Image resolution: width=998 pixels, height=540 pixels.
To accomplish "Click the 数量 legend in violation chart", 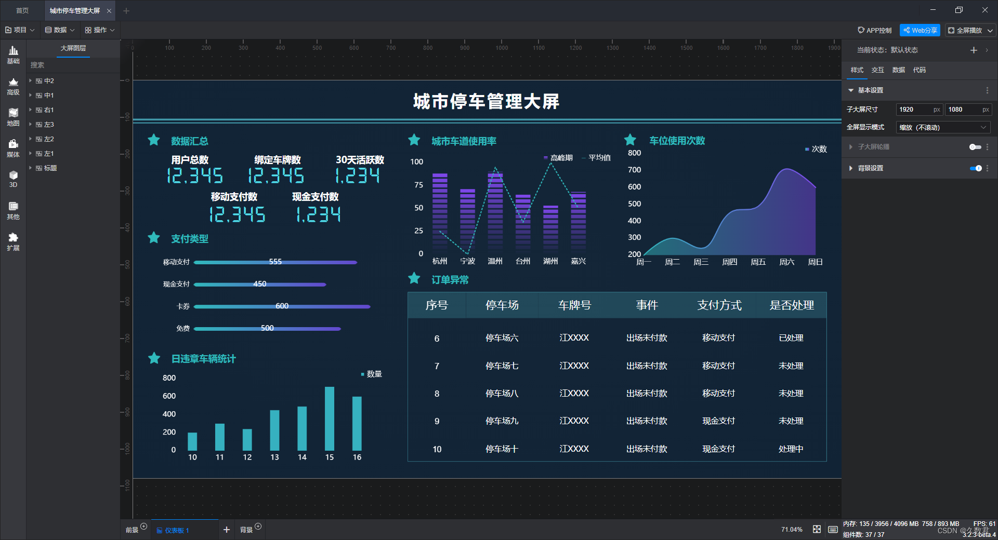I will point(372,374).
